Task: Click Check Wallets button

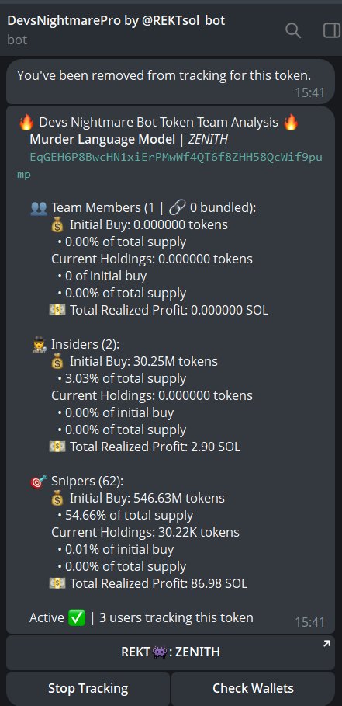Action: point(253,688)
